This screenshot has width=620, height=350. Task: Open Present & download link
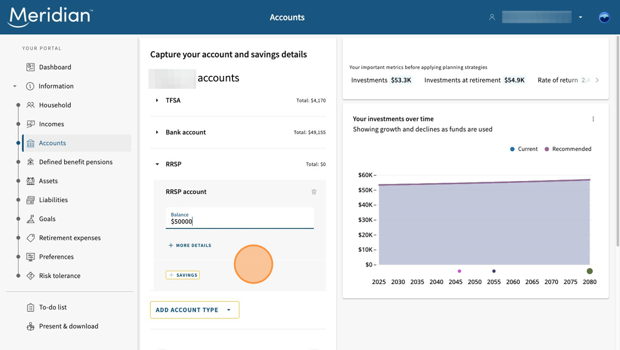[x=69, y=326]
